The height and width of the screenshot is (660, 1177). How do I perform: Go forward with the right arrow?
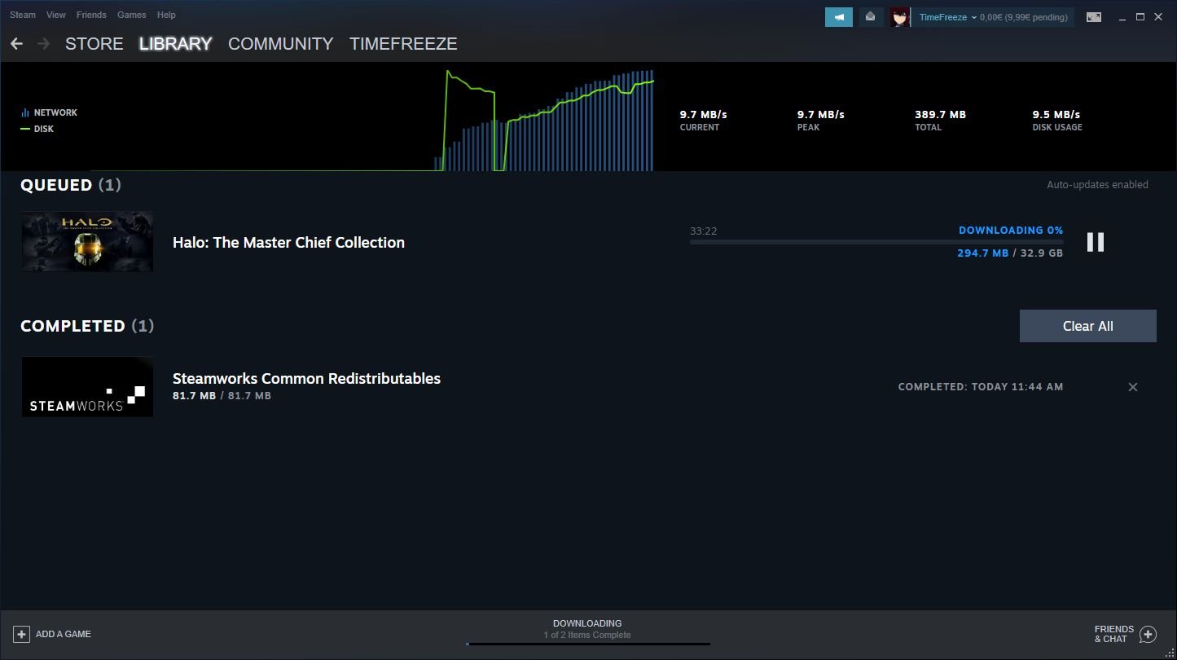pos(44,44)
